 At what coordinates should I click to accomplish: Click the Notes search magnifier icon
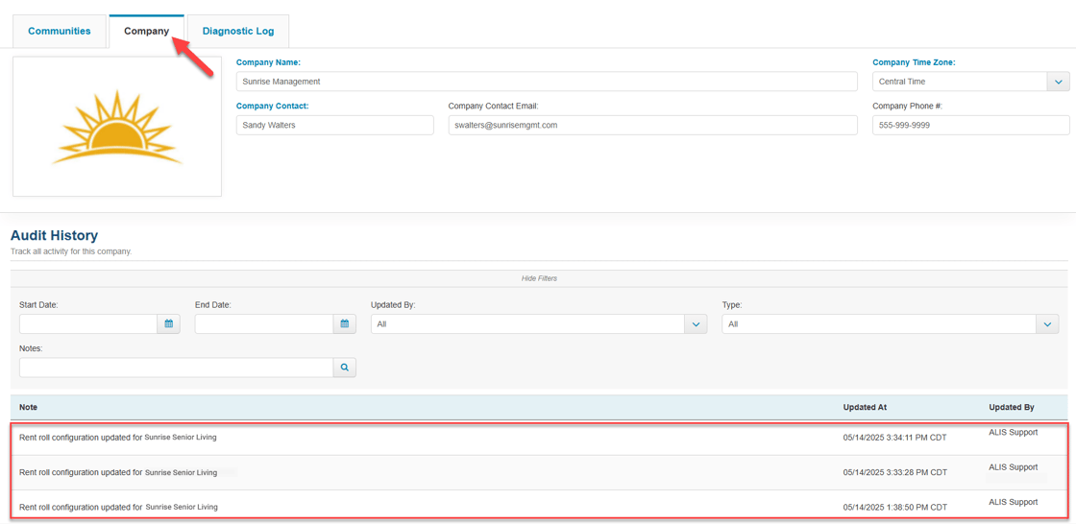point(345,368)
